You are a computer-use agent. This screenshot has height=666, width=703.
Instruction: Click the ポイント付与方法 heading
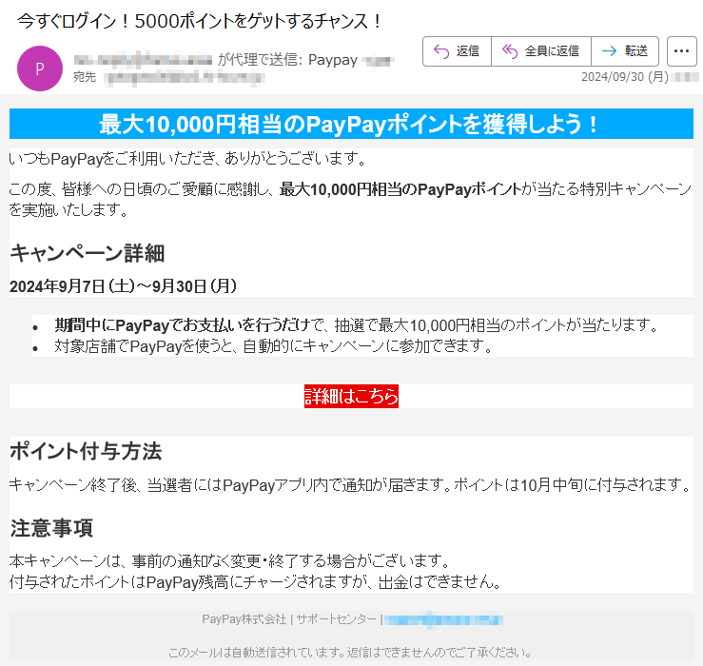86,451
